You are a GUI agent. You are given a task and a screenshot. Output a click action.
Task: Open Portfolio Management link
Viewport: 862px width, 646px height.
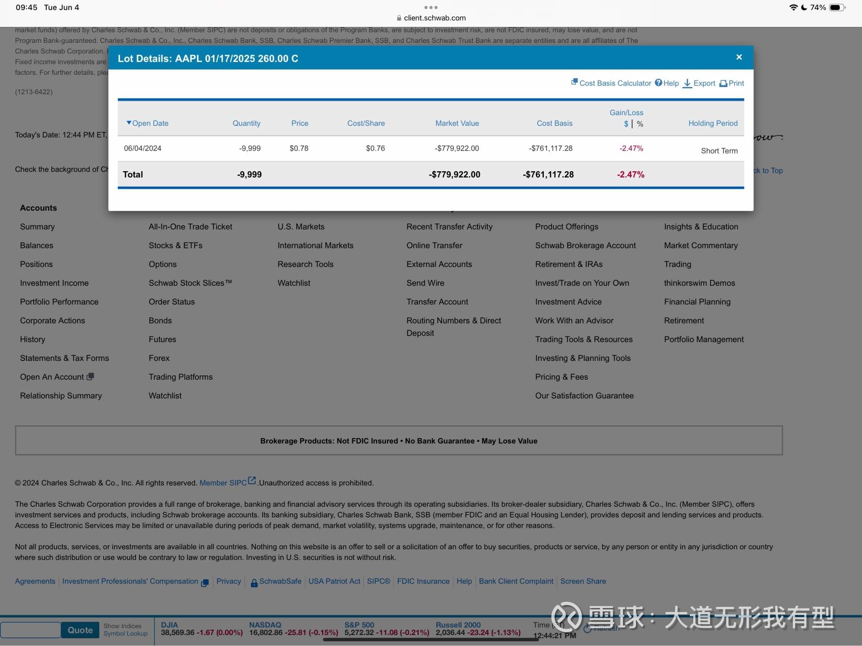[x=704, y=339]
